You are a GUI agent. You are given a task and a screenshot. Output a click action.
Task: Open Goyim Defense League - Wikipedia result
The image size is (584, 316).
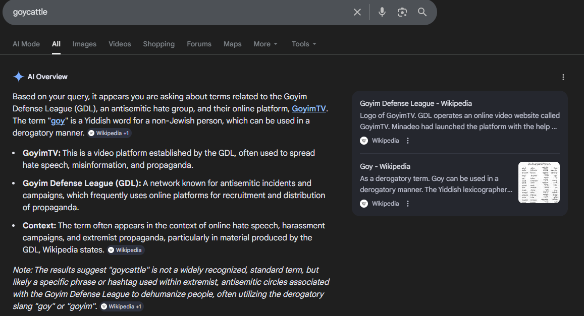tap(416, 103)
